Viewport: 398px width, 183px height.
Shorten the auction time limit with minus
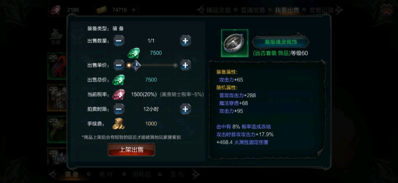click(119, 109)
